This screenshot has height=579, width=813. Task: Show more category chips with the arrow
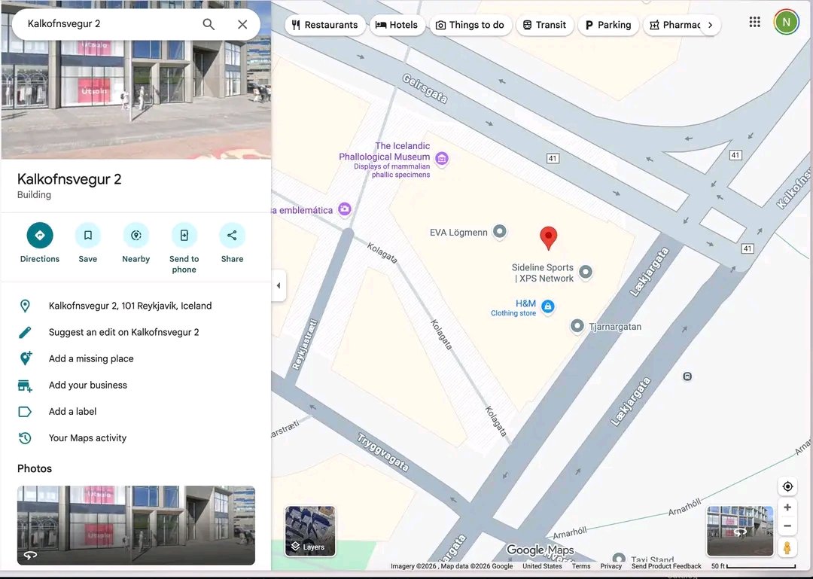711,25
